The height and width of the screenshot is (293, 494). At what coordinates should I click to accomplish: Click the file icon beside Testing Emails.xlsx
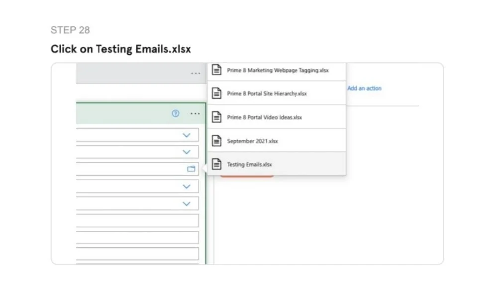tap(216, 164)
